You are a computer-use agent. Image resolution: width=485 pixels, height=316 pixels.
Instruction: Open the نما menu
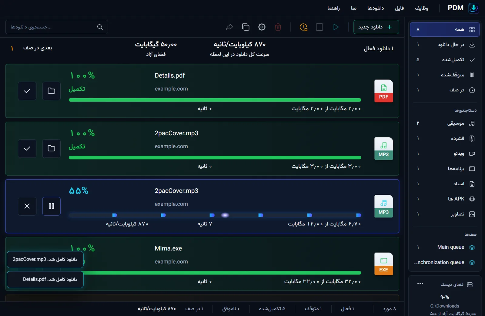coord(353,8)
